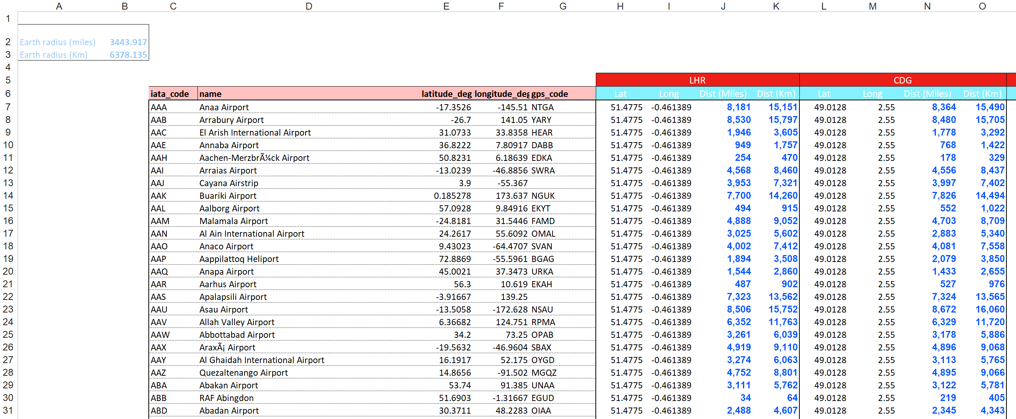Click the red CDG merged header

pos(903,80)
